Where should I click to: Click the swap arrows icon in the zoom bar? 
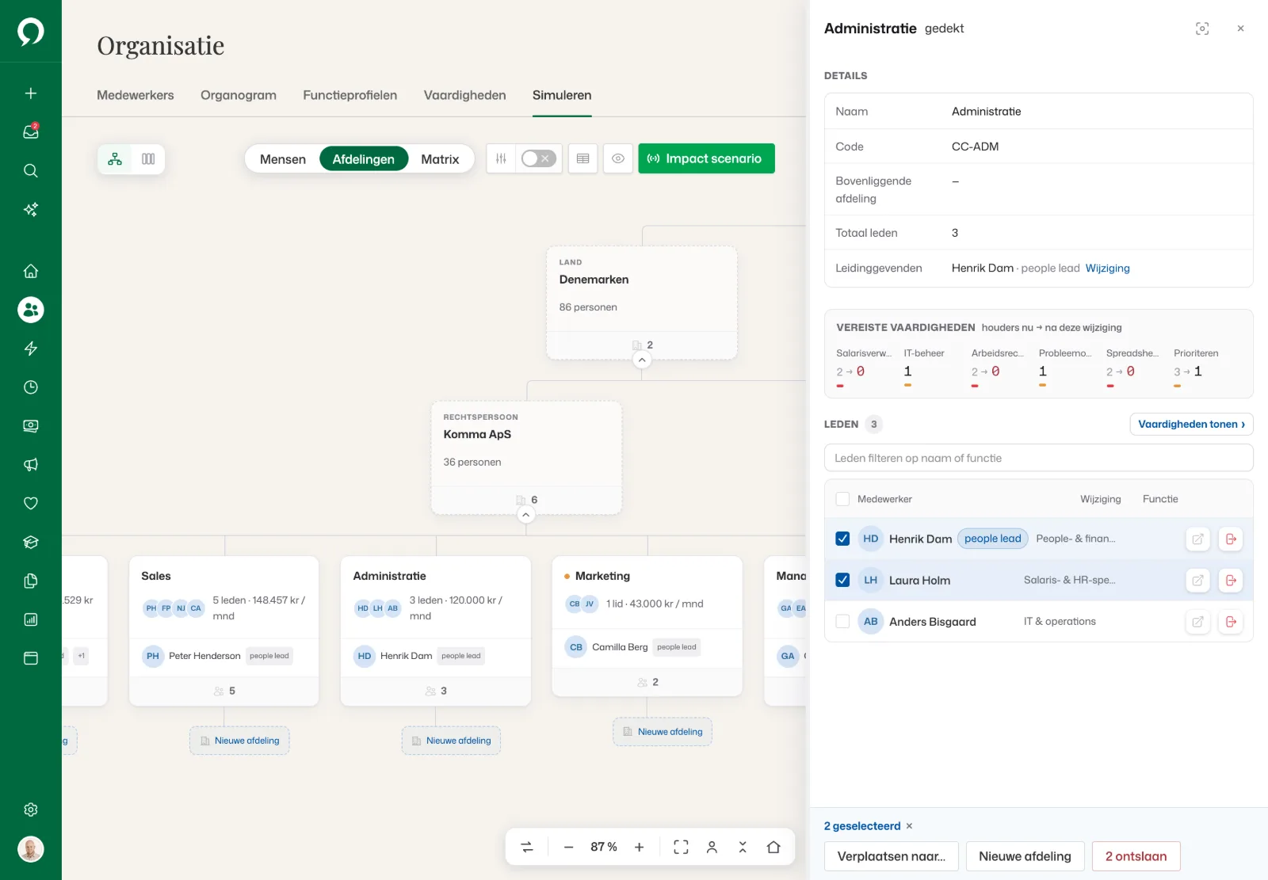pos(527,847)
